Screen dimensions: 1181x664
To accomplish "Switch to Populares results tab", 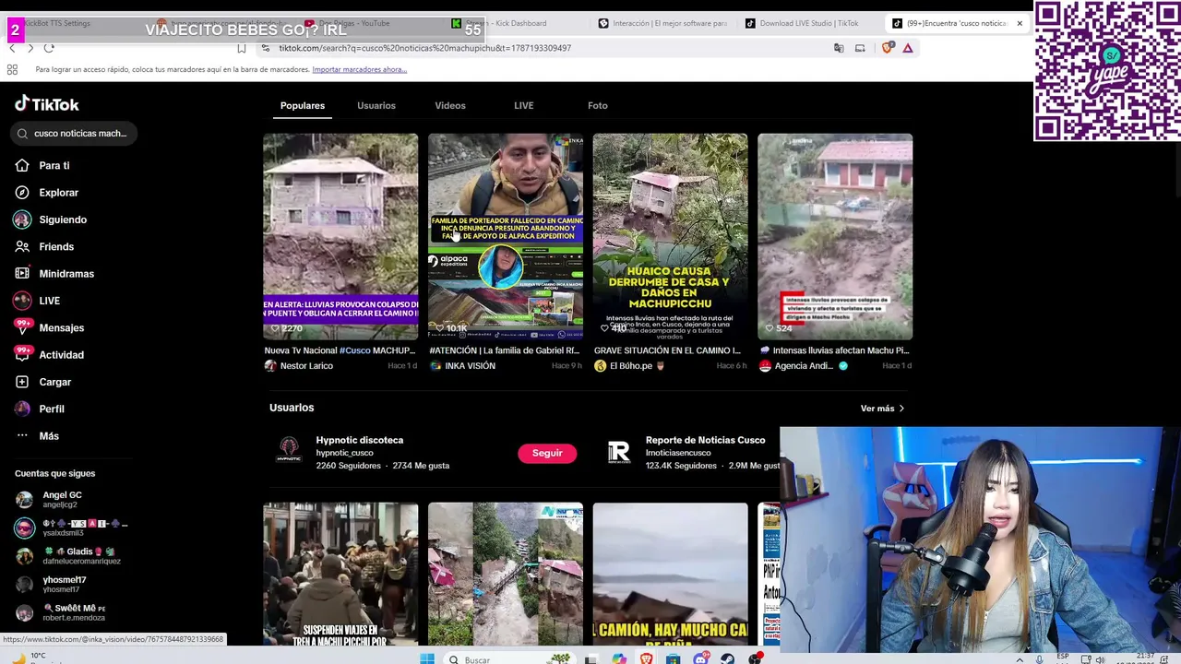I will [303, 105].
